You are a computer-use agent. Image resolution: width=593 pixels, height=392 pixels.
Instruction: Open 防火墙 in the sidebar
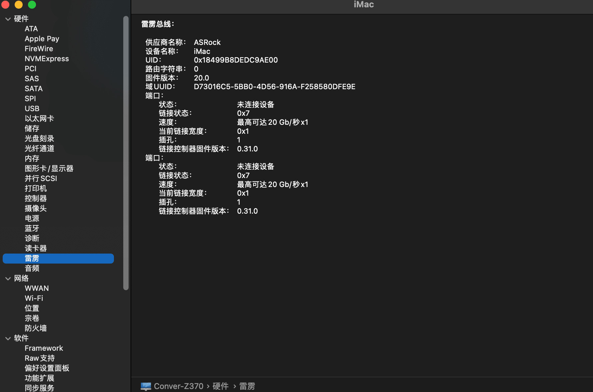coord(36,328)
